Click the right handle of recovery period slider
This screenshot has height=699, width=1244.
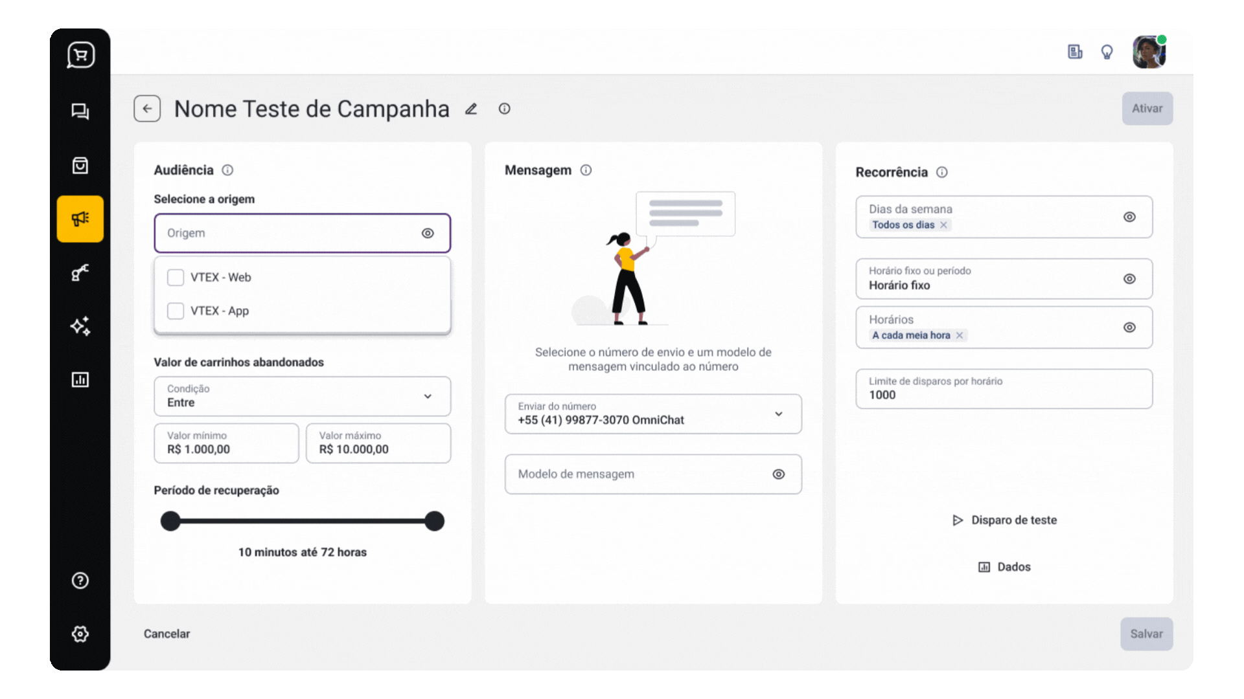click(435, 521)
